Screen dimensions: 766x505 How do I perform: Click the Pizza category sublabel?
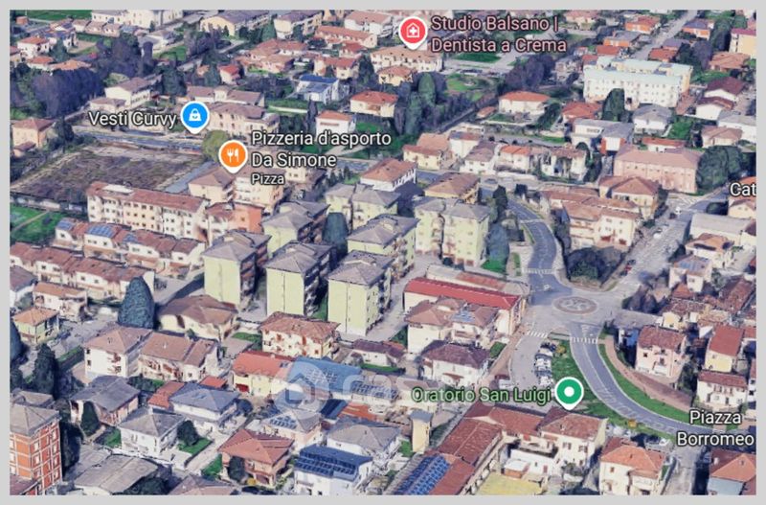click(x=267, y=178)
